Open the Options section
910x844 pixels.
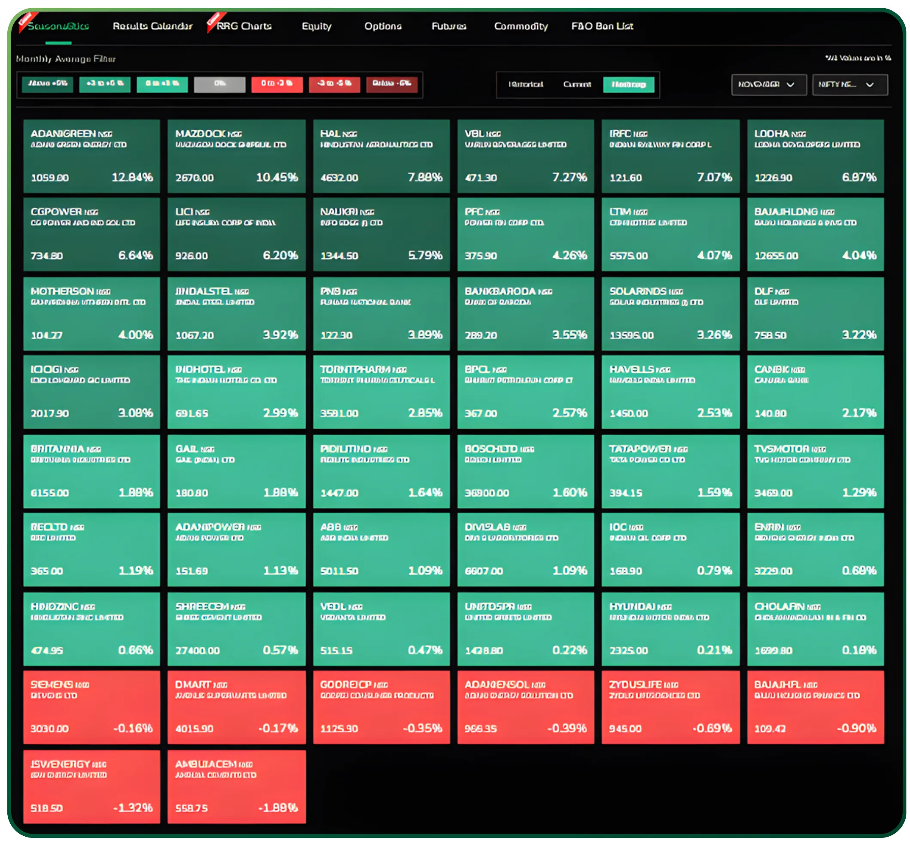[383, 27]
